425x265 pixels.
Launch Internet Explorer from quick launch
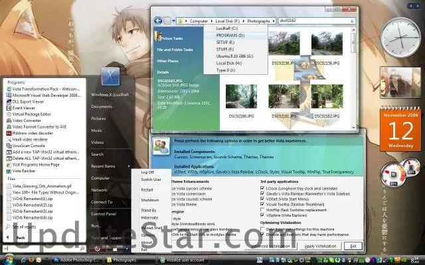[x=24, y=260]
